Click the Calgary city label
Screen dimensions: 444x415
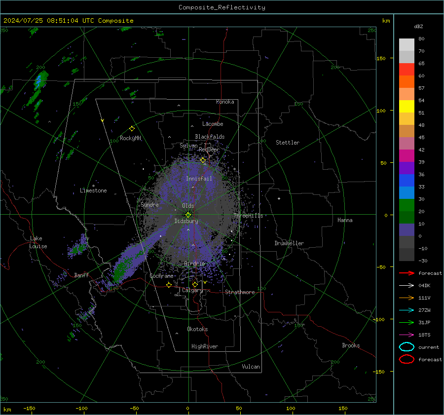click(x=192, y=290)
